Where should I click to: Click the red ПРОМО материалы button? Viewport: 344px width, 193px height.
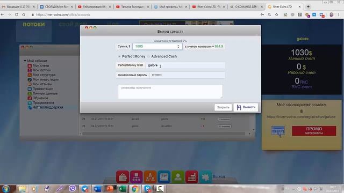pos(314,131)
